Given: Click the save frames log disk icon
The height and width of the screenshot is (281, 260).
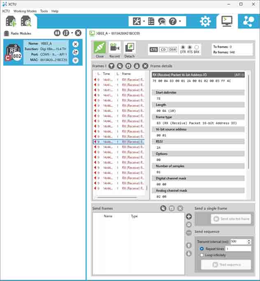Looking at the screenshot, I should pyautogui.click(x=128, y=66).
